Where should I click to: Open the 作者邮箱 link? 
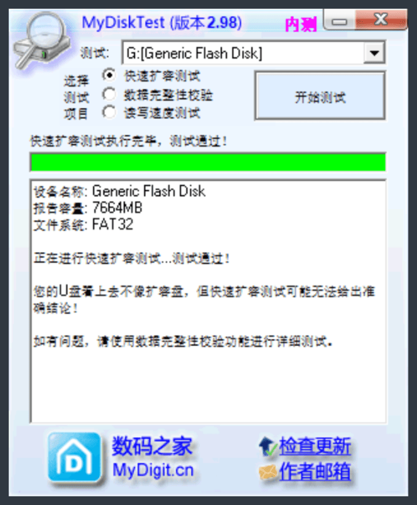tap(314, 471)
